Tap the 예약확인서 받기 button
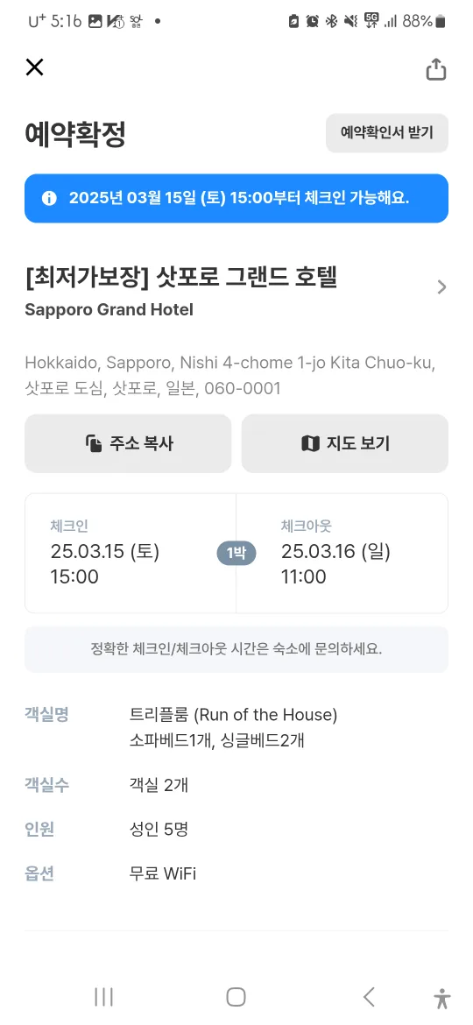The image size is (473, 1025). [x=387, y=132]
